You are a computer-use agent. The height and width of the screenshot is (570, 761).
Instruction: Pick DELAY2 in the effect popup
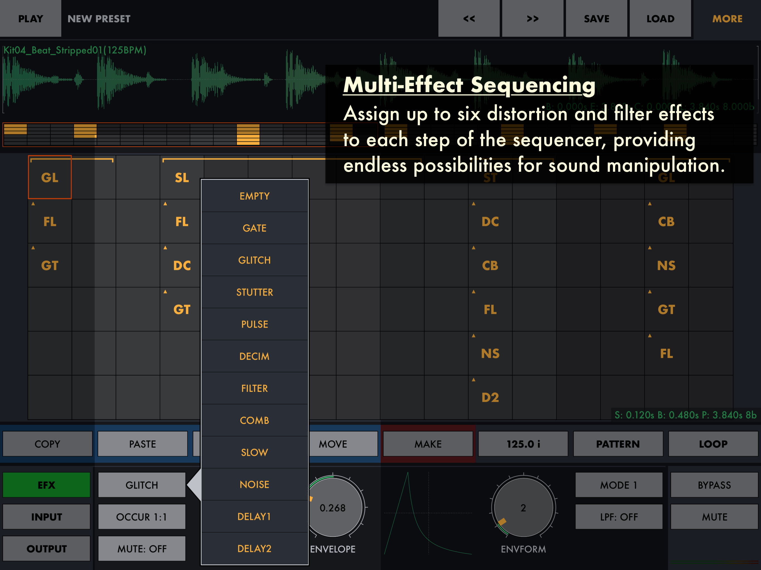tap(255, 548)
